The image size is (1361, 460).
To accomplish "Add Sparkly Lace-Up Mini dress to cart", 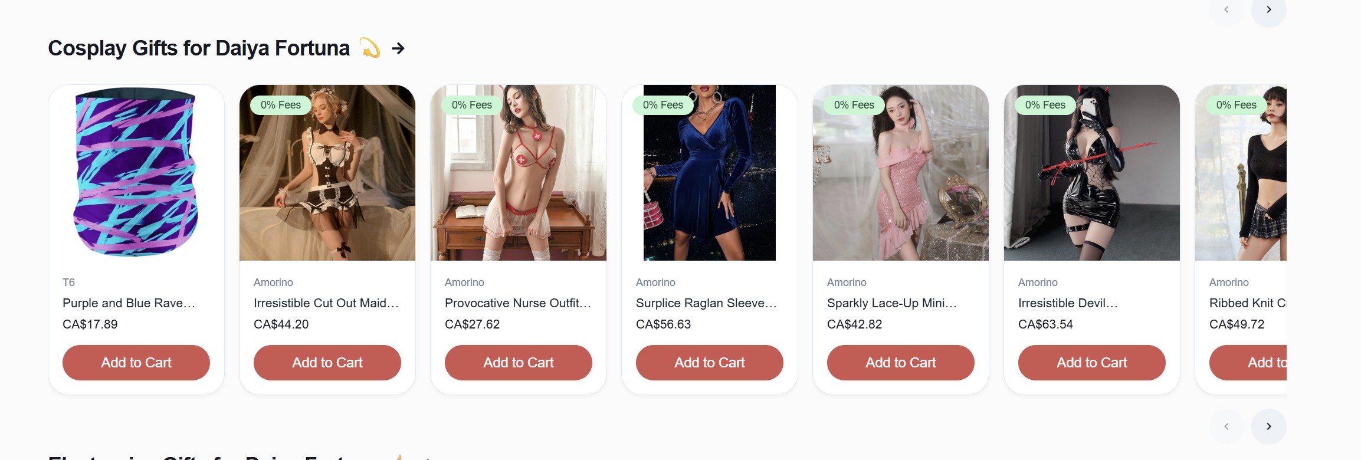I will 901,363.
